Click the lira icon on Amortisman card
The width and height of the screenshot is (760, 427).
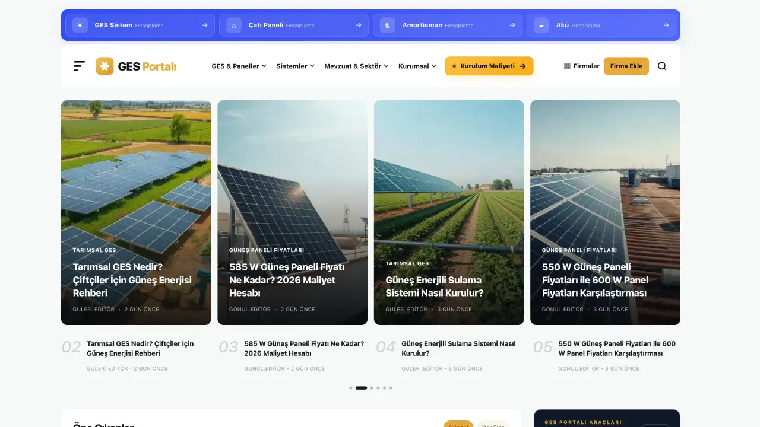pyautogui.click(x=387, y=26)
